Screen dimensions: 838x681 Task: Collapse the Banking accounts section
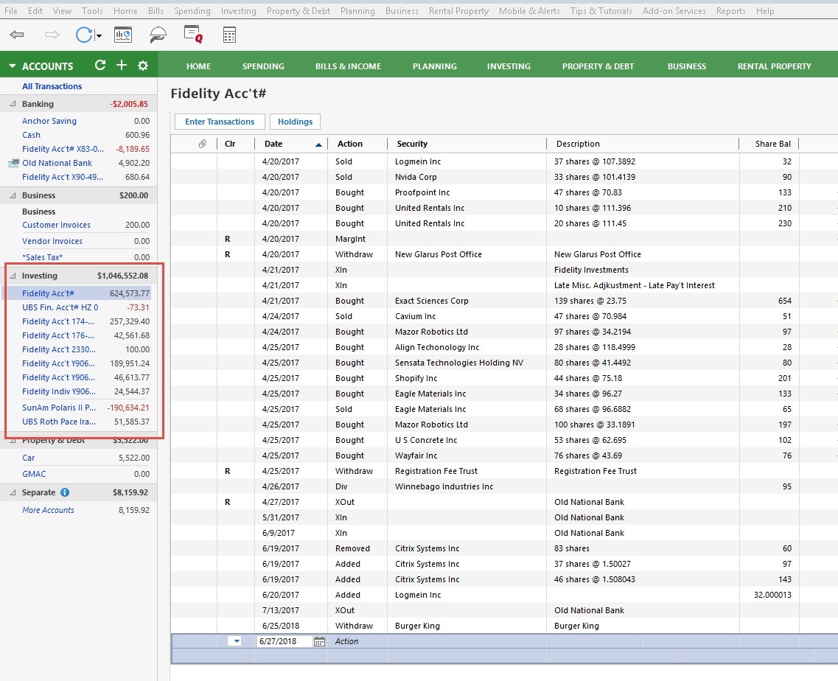point(13,104)
